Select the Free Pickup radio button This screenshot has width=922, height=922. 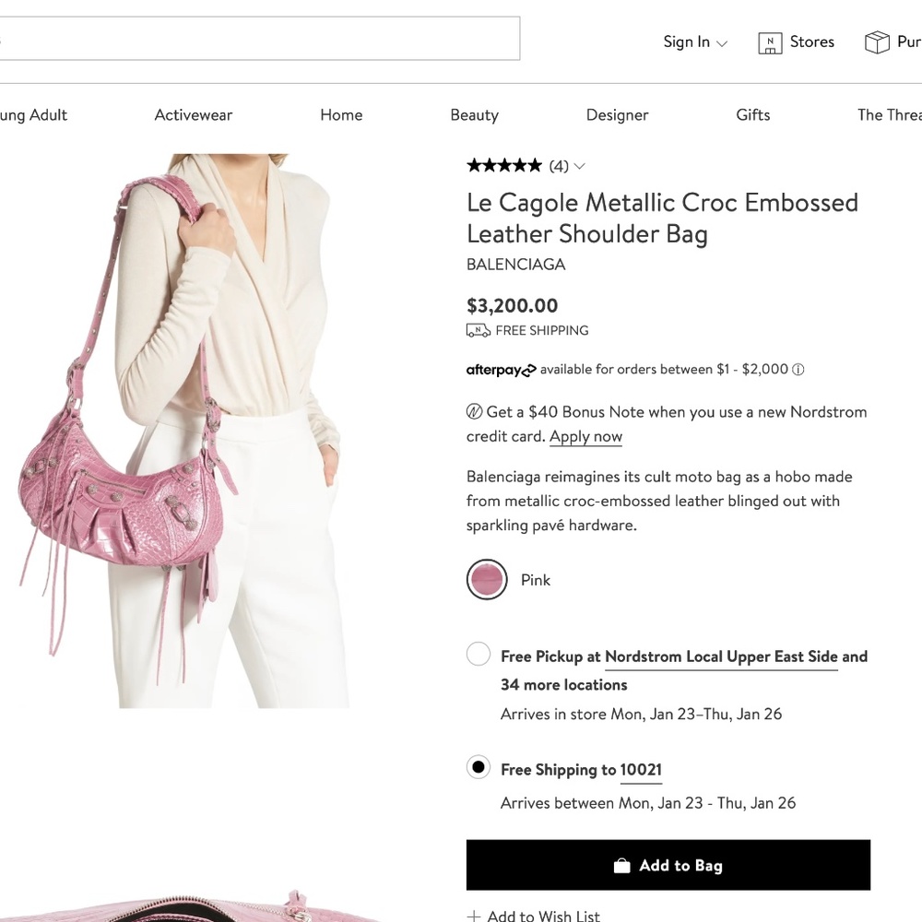click(x=479, y=654)
